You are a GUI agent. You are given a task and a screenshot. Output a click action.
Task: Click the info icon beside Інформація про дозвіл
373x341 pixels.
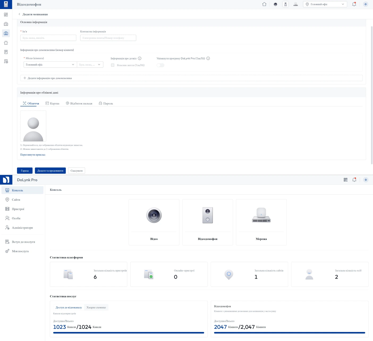point(139,58)
